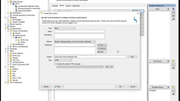Select Log Repository Retention Policy tree item

pyautogui.click(x=28, y=6)
